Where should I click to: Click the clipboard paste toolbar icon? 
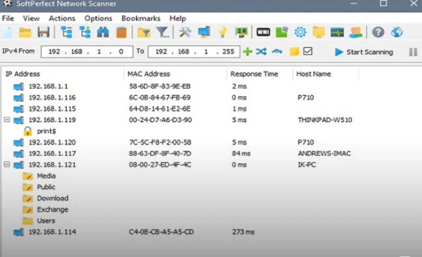click(121, 32)
